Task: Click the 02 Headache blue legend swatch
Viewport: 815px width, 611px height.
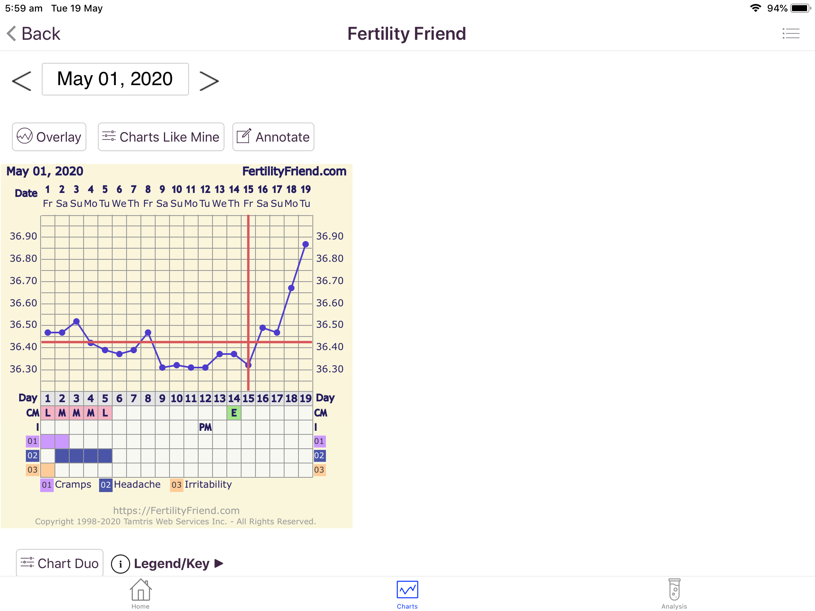Action: pyautogui.click(x=106, y=485)
